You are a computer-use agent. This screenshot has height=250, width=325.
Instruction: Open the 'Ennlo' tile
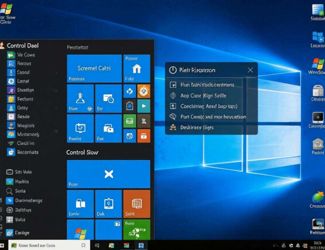[x=80, y=204]
